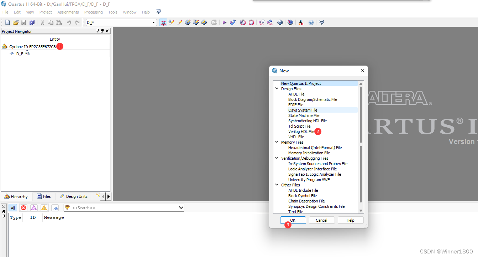This screenshot has width=478, height=257.
Task: Close the Messages panel with its X
Action: [x=4, y=206]
